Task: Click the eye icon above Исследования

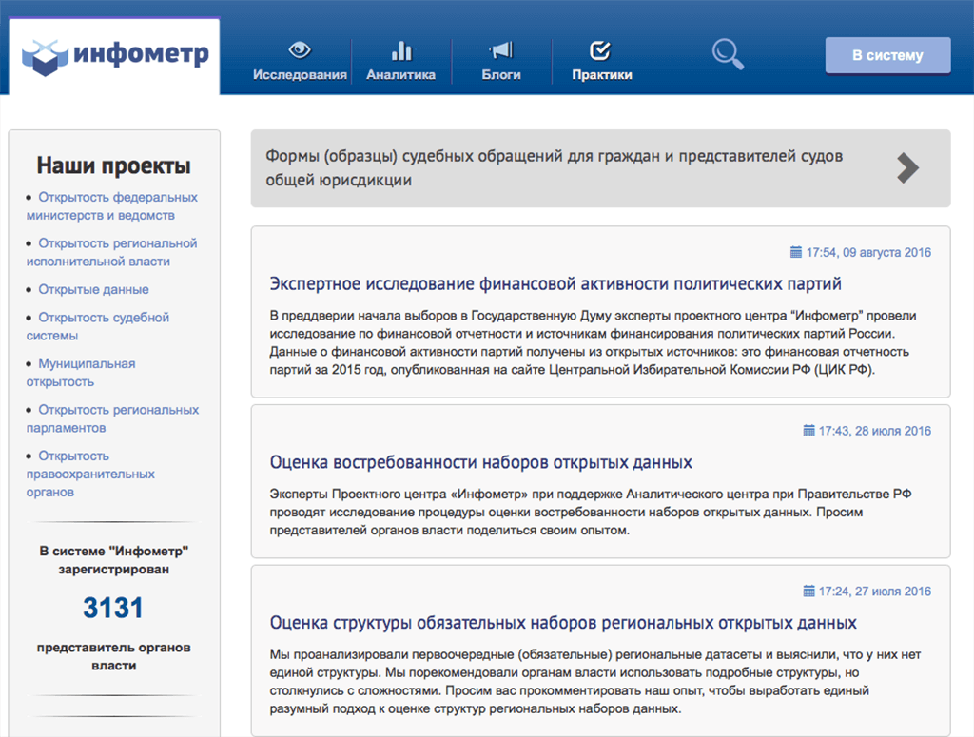Action: pyautogui.click(x=300, y=50)
